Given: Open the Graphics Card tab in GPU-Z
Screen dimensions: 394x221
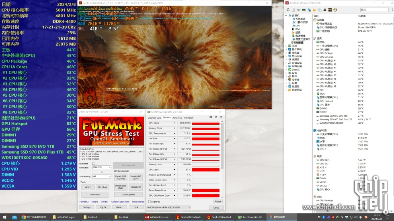Looking at the screenshot, I should point(154,118).
